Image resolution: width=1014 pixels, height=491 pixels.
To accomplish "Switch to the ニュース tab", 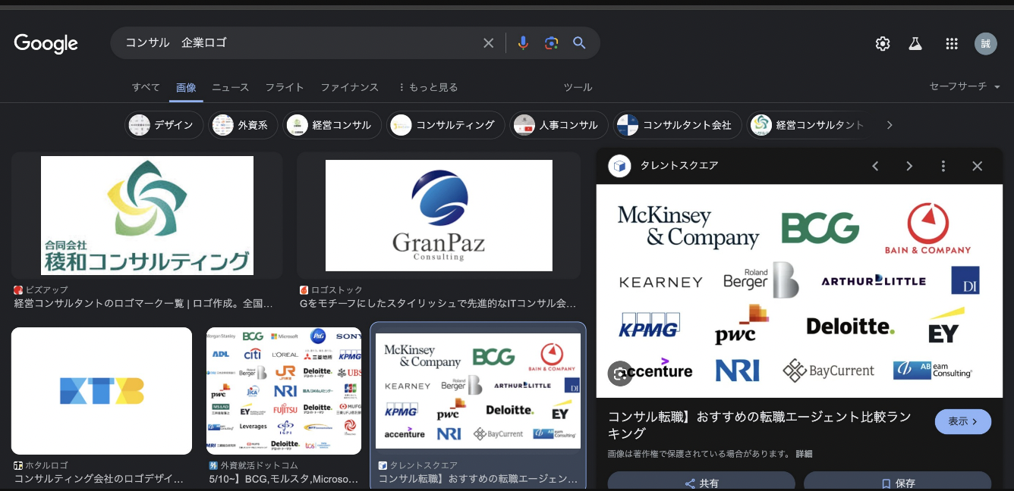I will 230,87.
